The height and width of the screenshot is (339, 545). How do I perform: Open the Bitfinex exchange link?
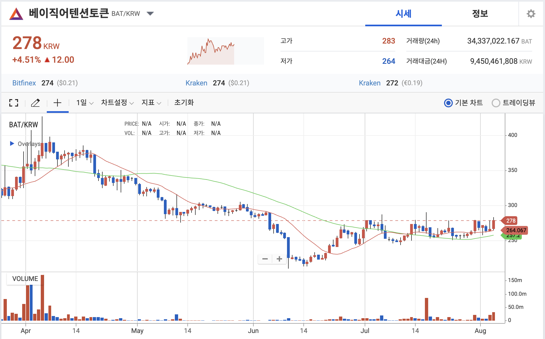pyautogui.click(x=24, y=83)
